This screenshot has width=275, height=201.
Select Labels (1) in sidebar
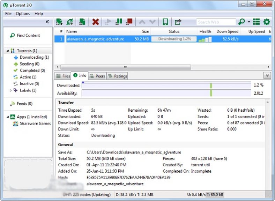click(x=28, y=90)
